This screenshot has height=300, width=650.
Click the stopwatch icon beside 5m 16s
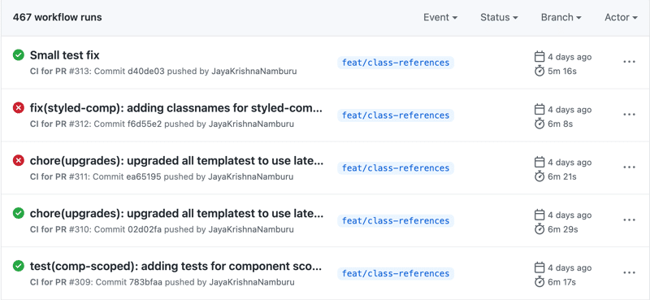pyautogui.click(x=539, y=71)
